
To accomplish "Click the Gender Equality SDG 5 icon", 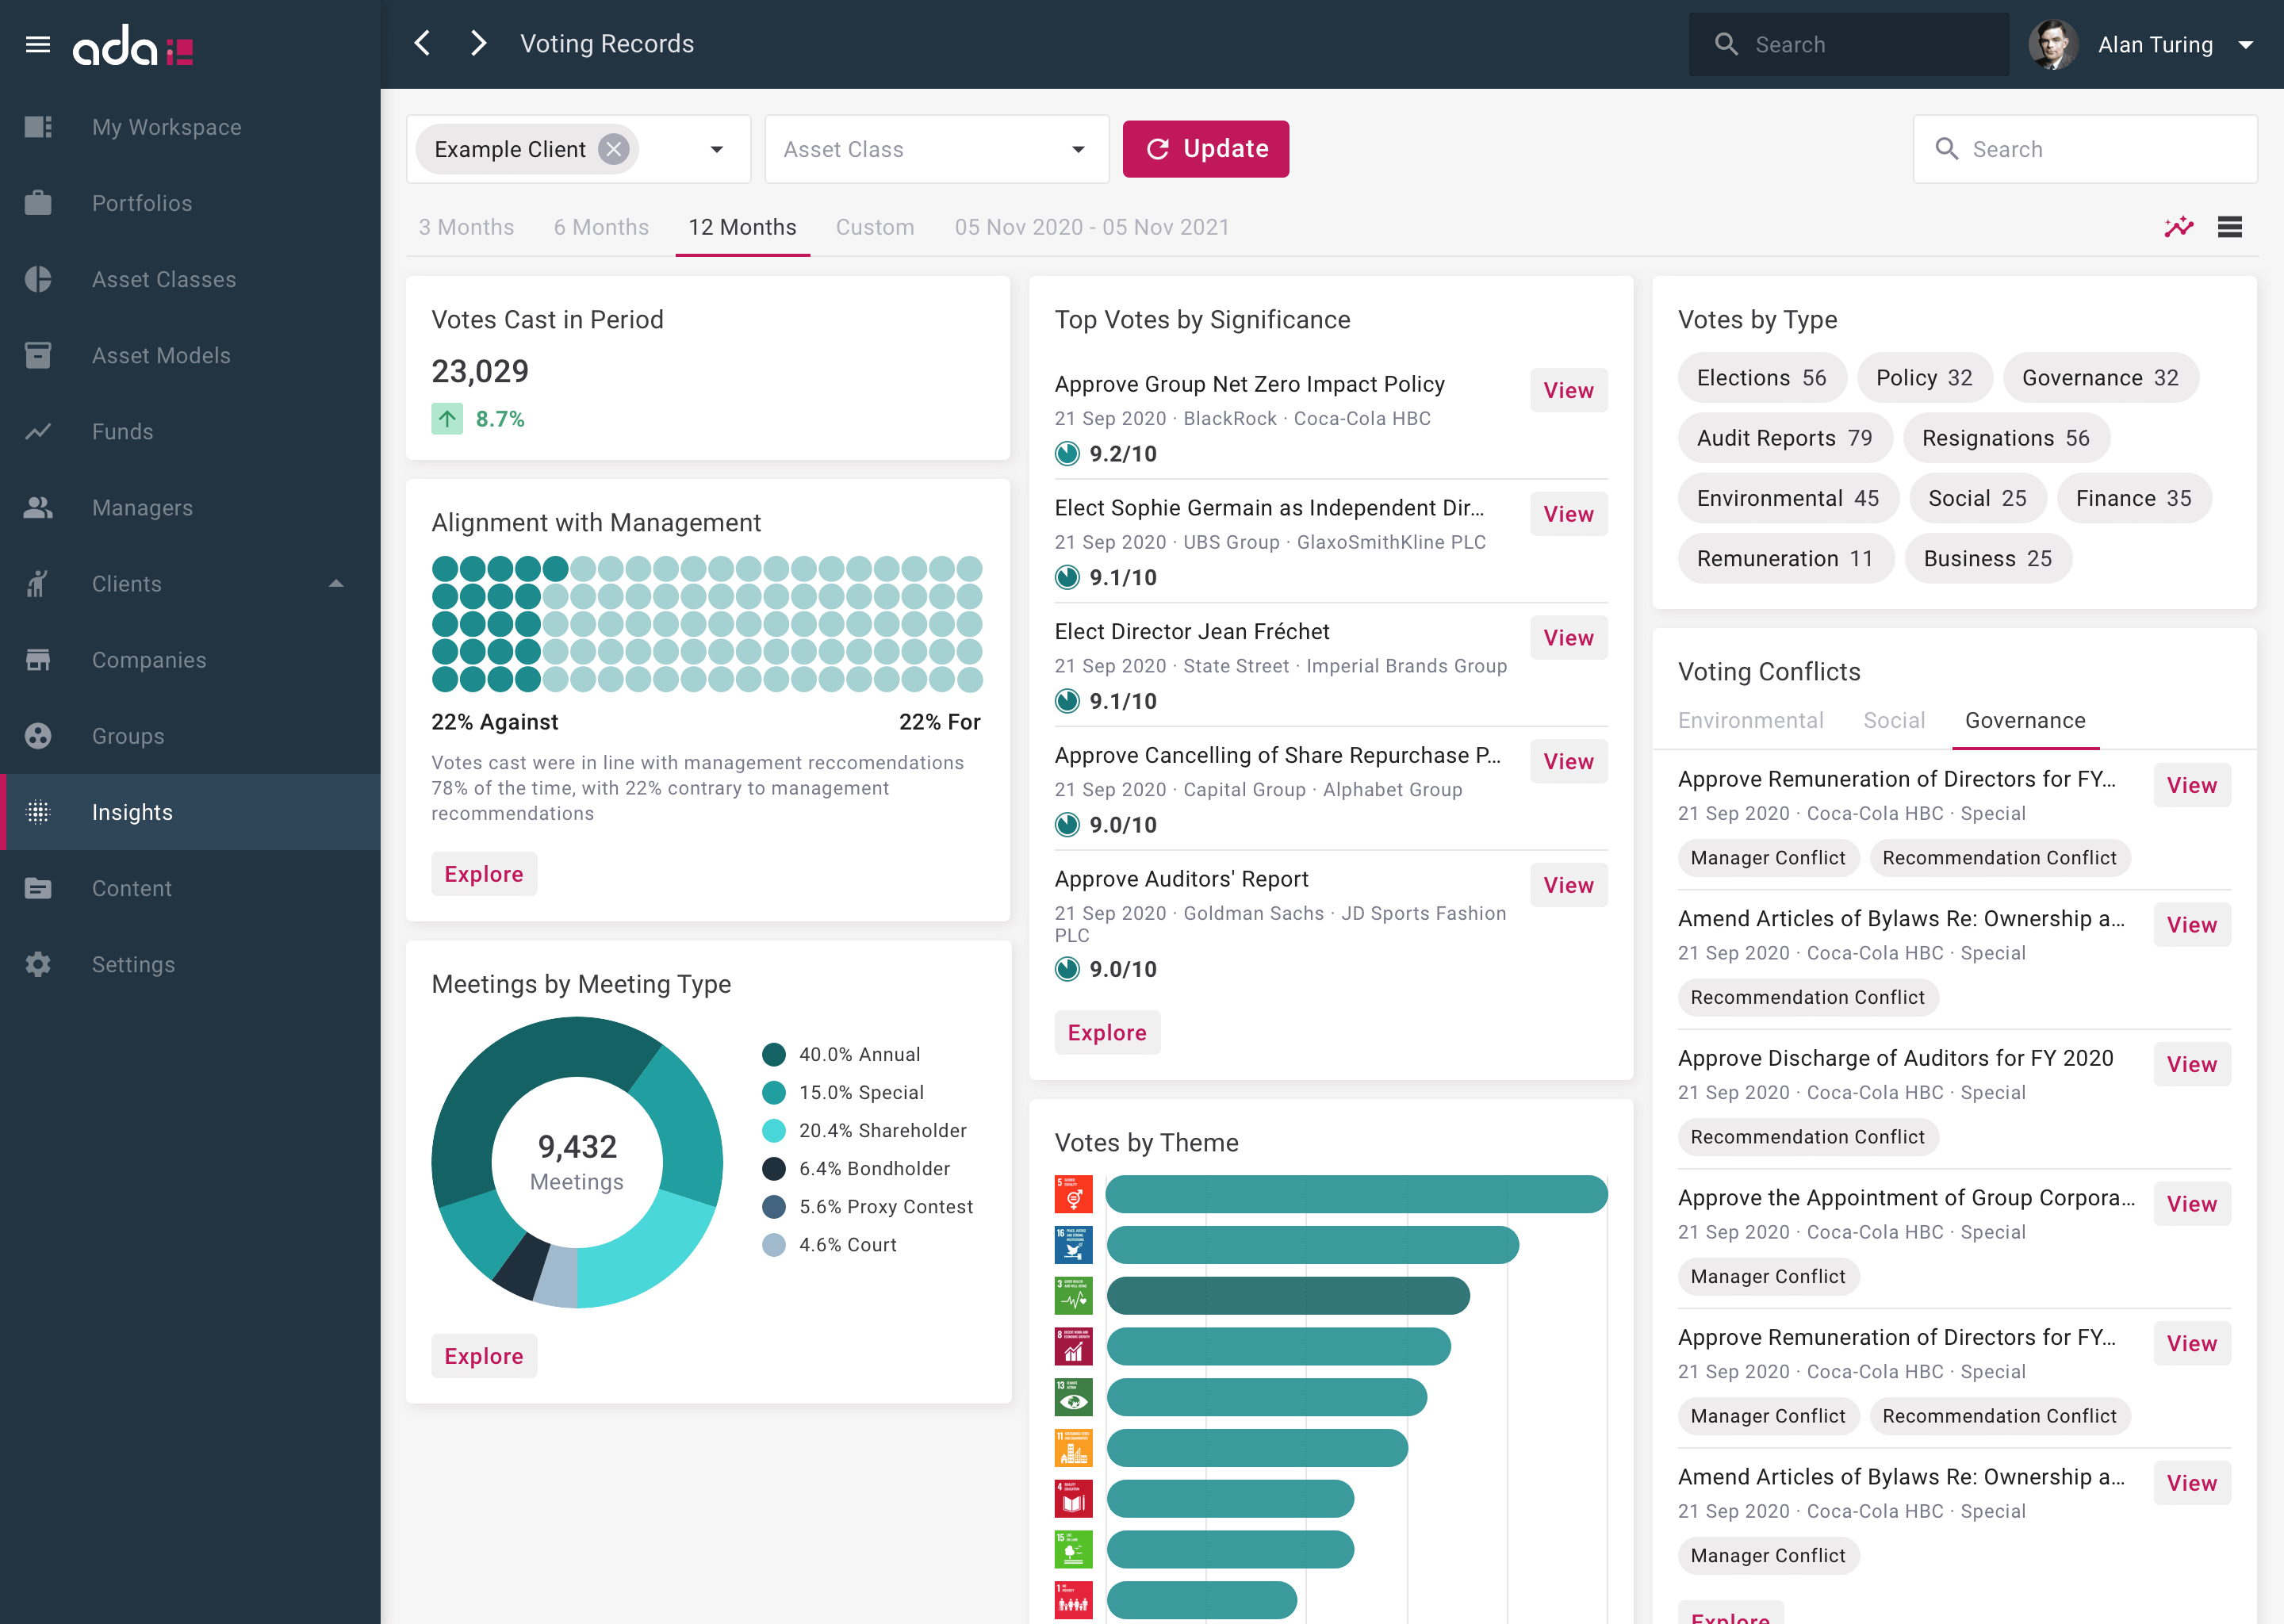I will click(x=1074, y=1194).
